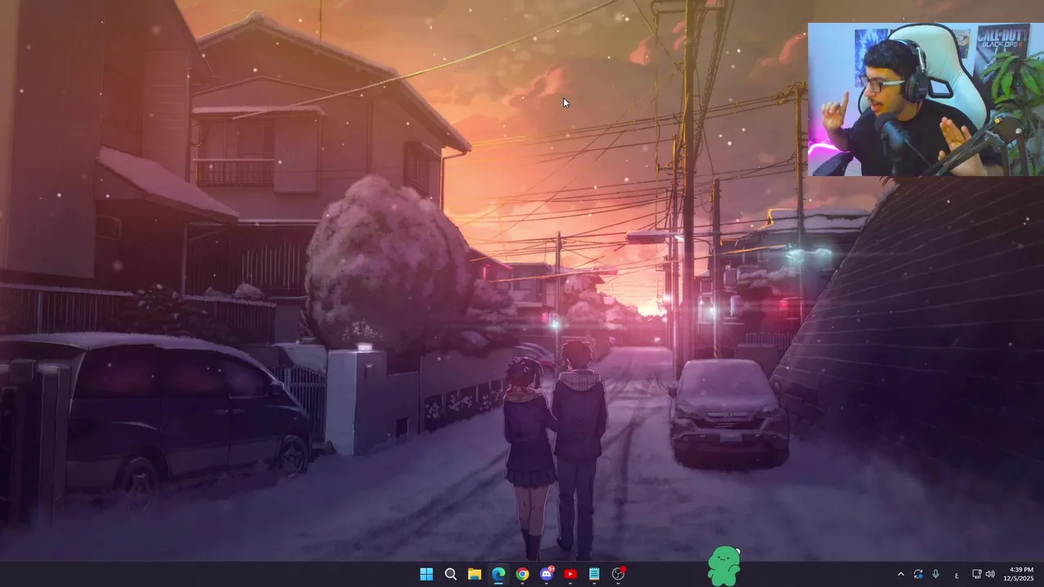Open the Windows Start menu
This screenshot has width=1044, height=587.
pyautogui.click(x=426, y=574)
